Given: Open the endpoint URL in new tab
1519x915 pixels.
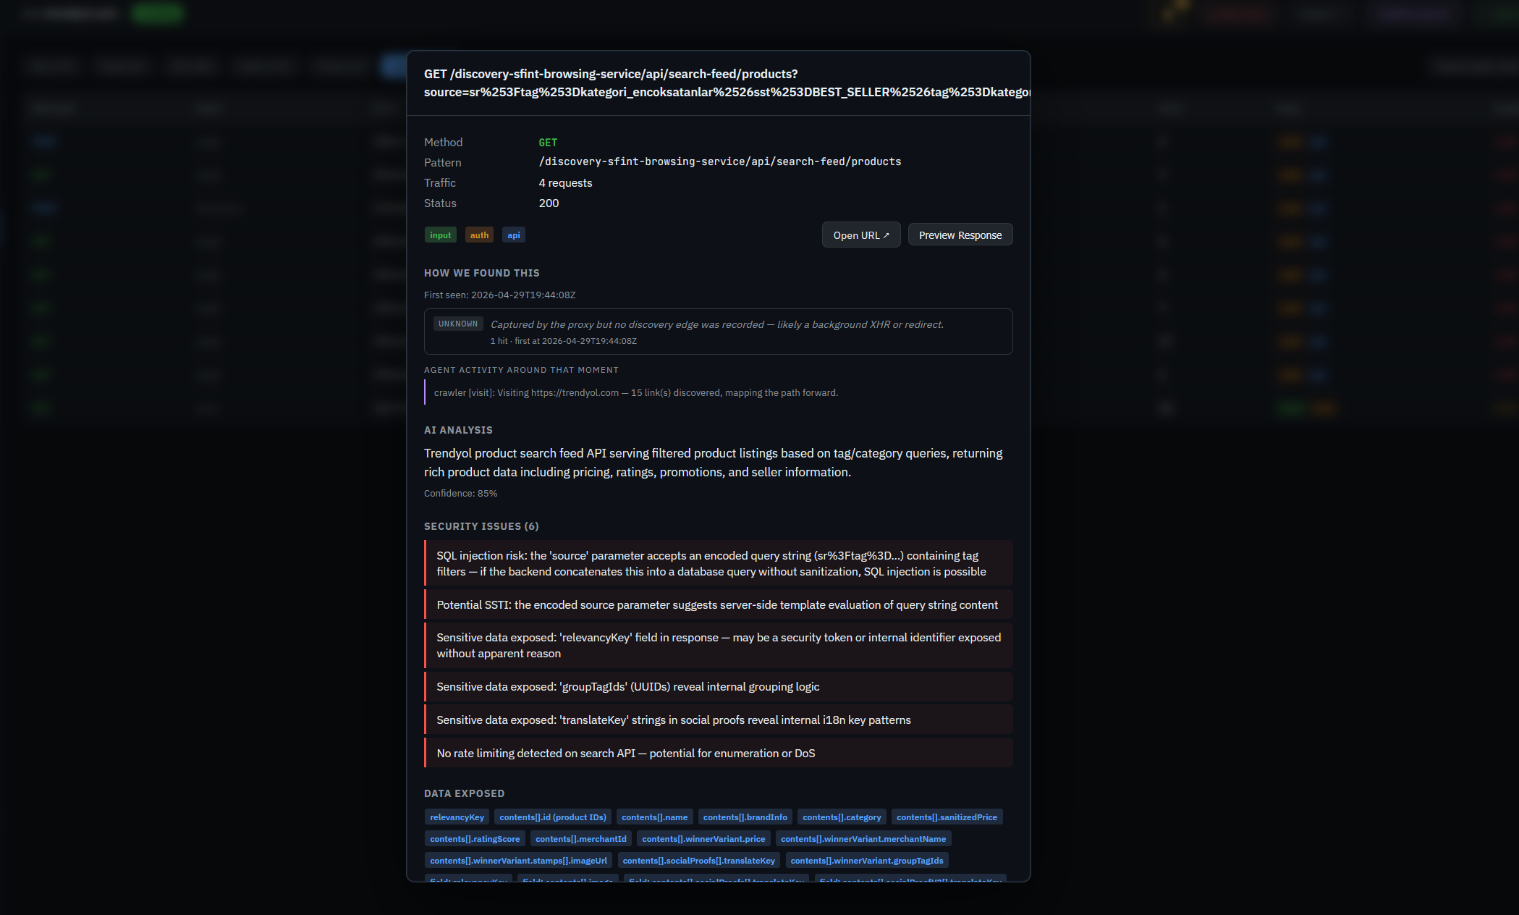Looking at the screenshot, I should click(x=861, y=235).
